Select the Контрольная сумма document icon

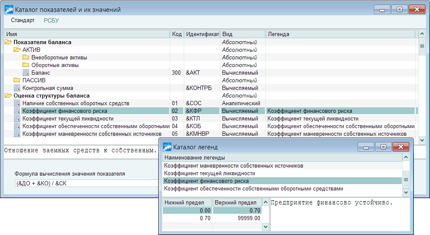[x=17, y=88]
